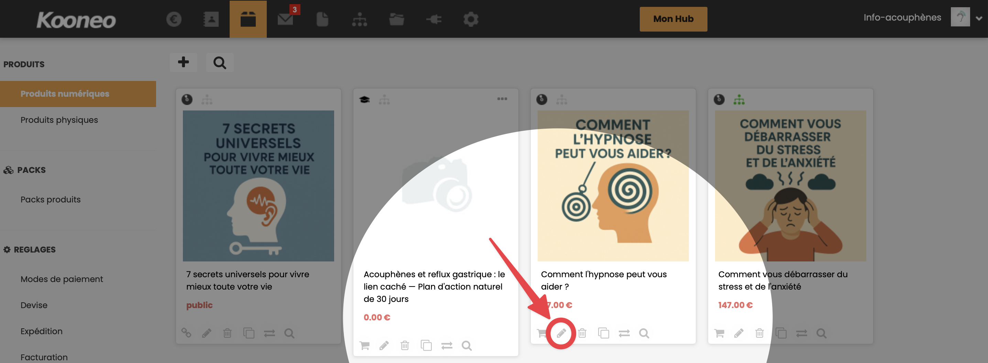The height and width of the screenshot is (363, 988).
Task: Open Modes de paiement settings
Action: tap(62, 279)
